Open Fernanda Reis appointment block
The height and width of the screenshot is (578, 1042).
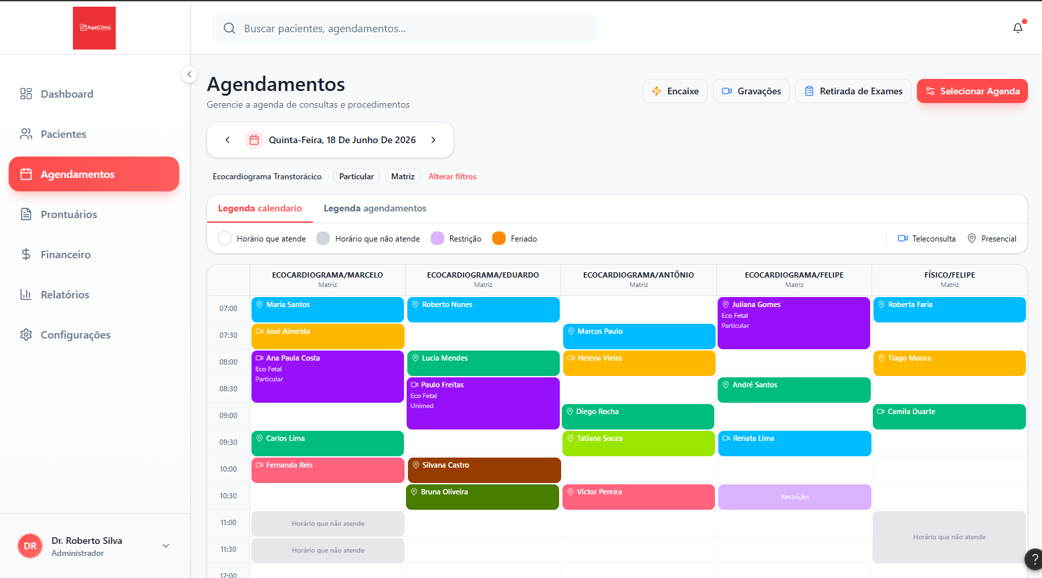[x=328, y=470]
